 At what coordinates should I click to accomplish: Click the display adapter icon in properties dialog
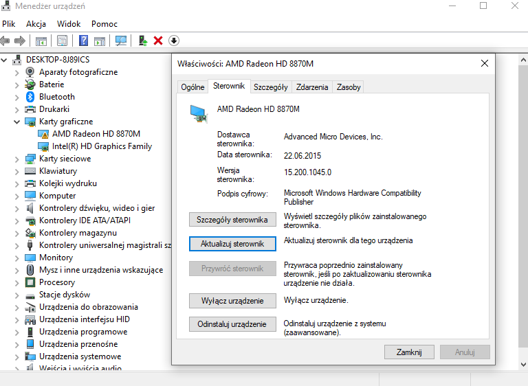point(199,114)
